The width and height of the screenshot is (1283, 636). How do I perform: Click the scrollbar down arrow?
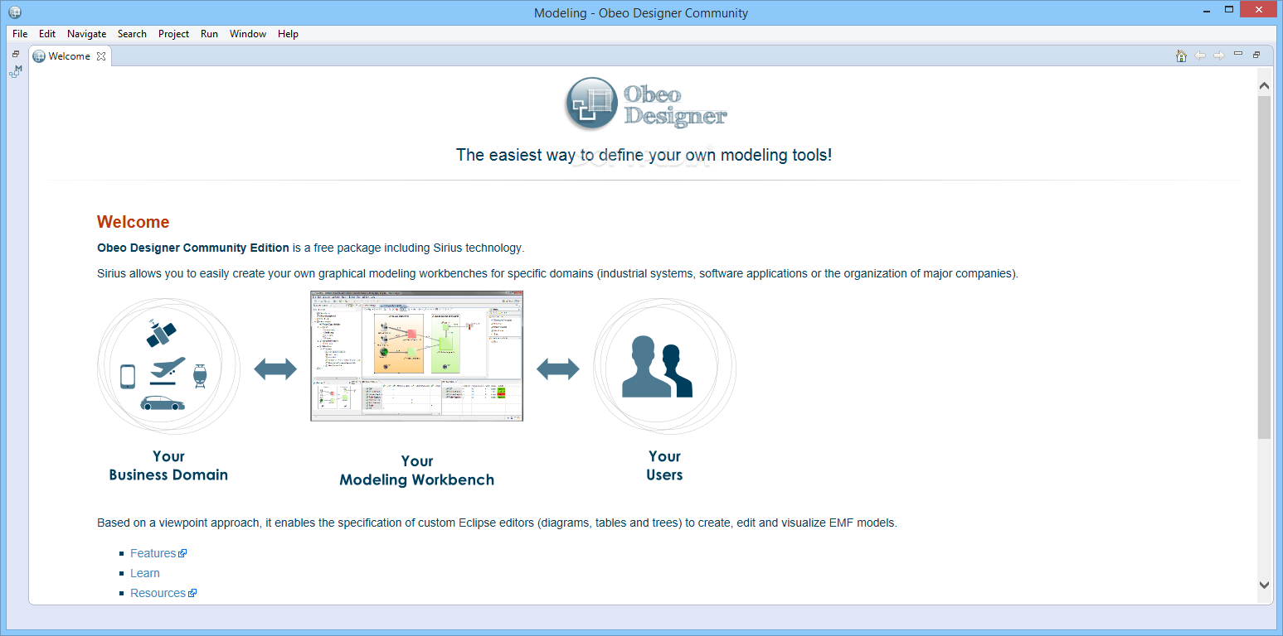pos(1264,585)
